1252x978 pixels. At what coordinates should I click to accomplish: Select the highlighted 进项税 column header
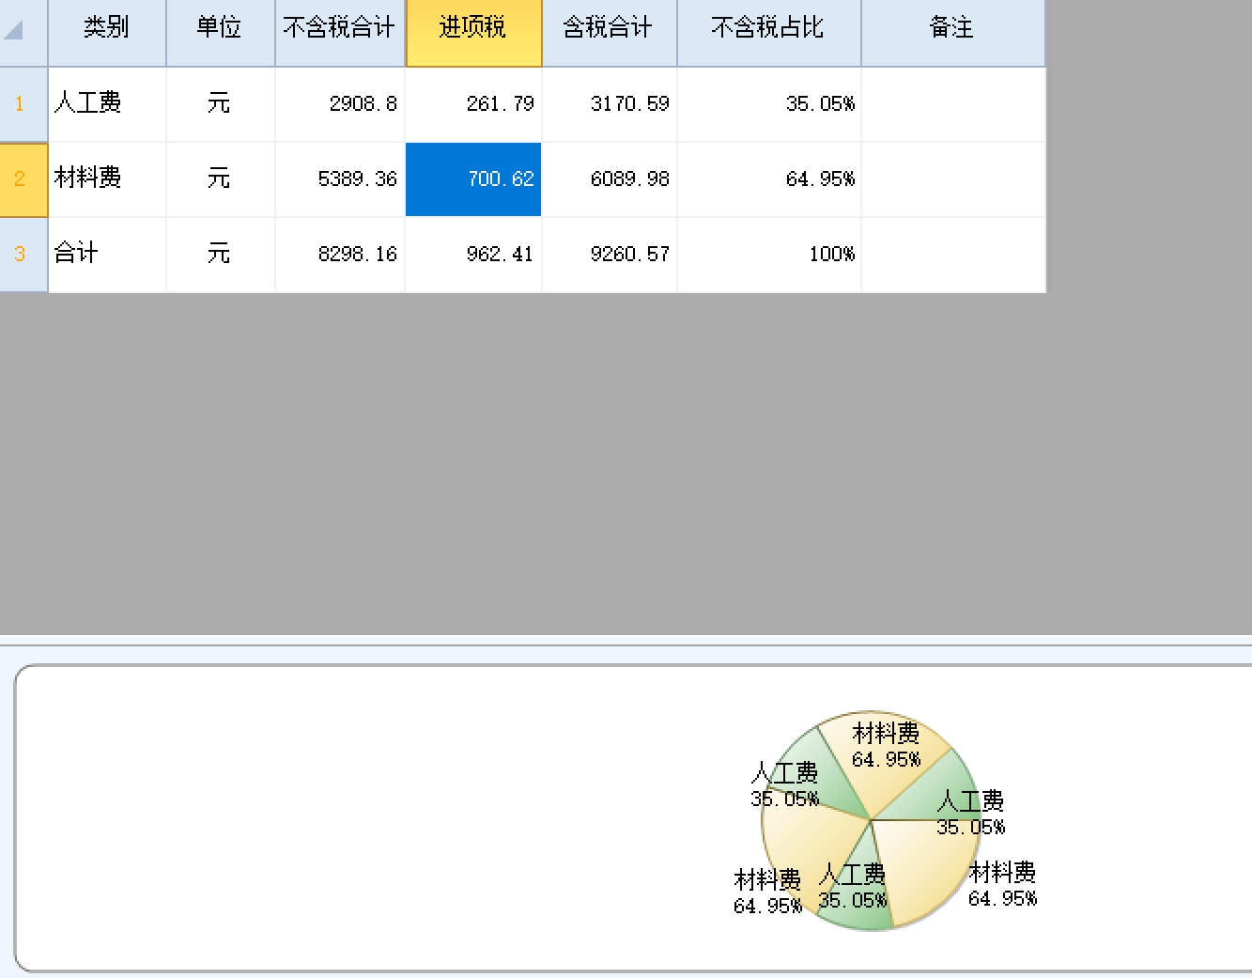pyautogui.click(x=473, y=33)
